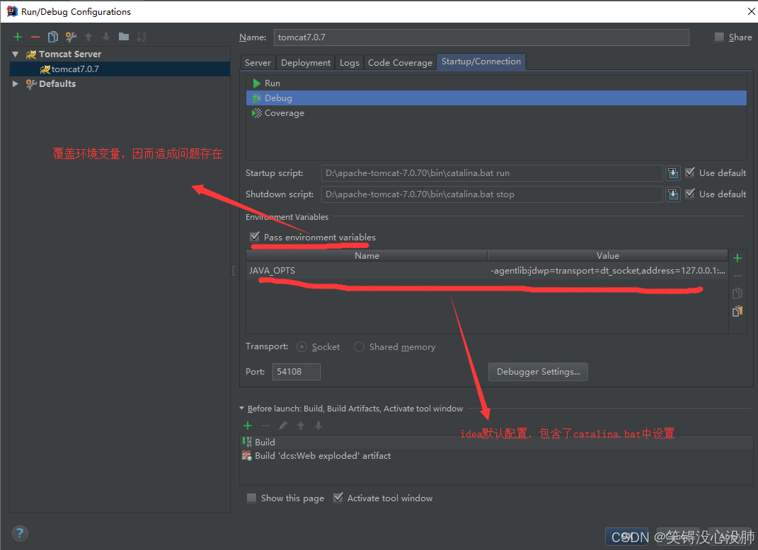Open Debugger Settings
This screenshot has width=758, height=550.
[x=538, y=372]
